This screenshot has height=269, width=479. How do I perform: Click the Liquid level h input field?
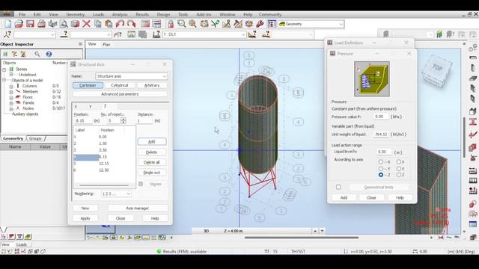(x=384, y=152)
